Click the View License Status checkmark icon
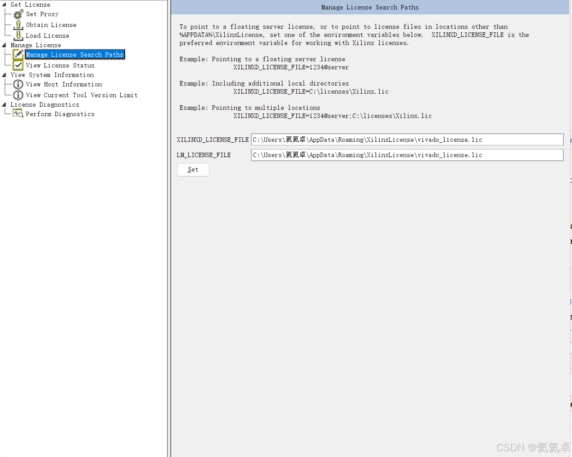Screen dimensions: 572x457 pyautogui.click(x=18, y=65)
